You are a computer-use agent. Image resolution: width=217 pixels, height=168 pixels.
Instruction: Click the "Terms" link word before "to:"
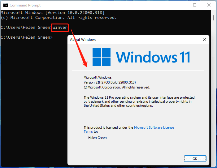[x=88, y=131]
